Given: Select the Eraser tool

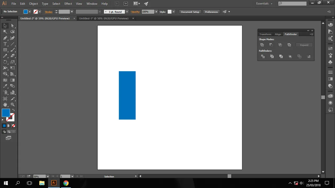Looking at the screenshot, I should [x=13, y=56].
